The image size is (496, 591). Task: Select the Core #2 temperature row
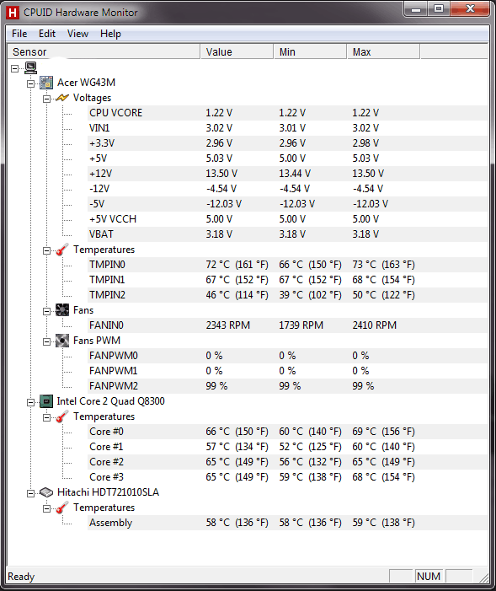288,462
